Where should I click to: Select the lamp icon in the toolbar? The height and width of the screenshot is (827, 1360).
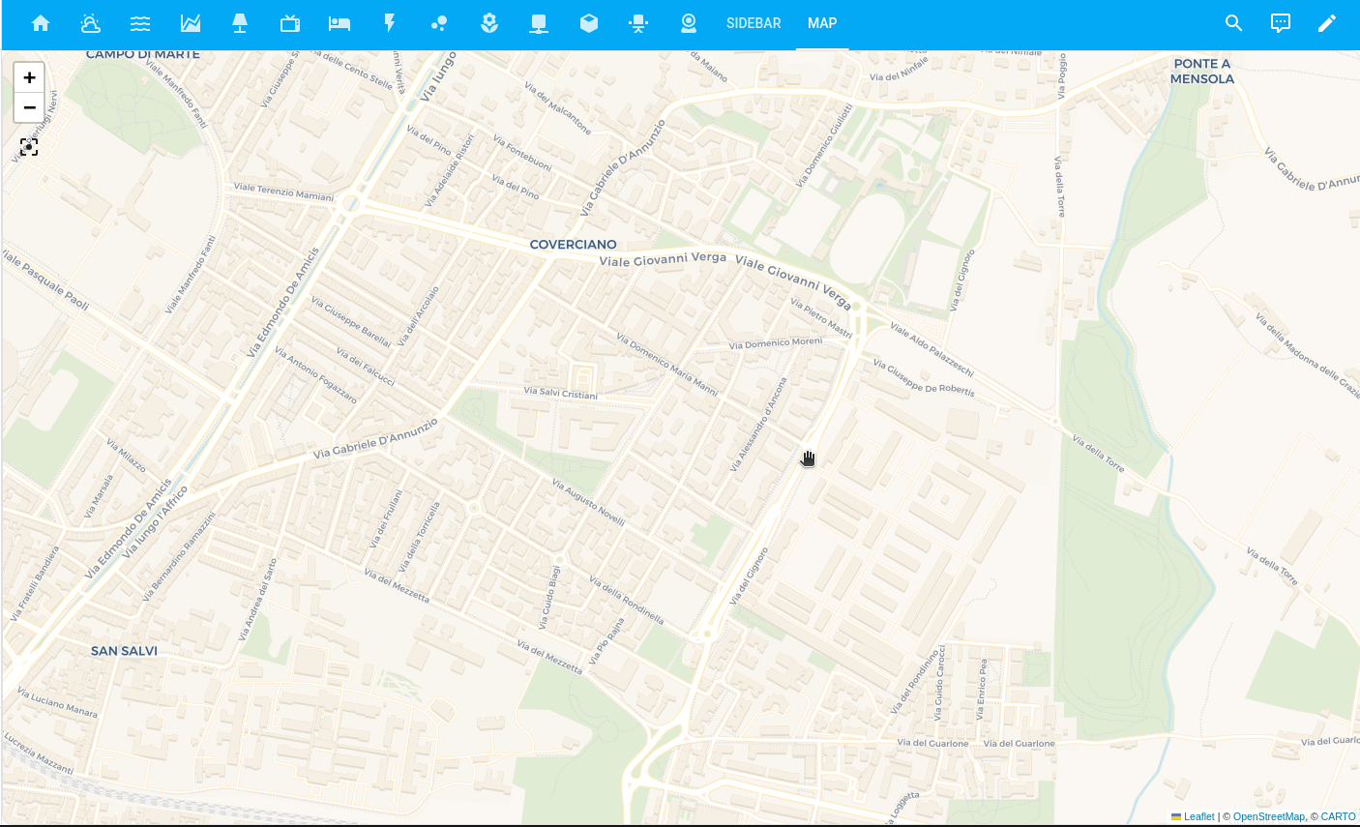click(x=240, y=22)
